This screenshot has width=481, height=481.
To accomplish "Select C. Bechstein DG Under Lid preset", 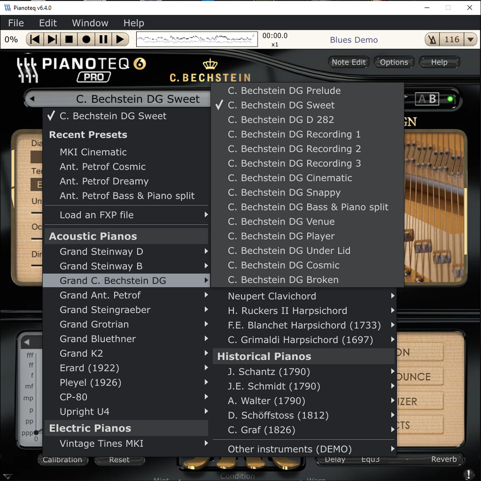I will point(307,251).
